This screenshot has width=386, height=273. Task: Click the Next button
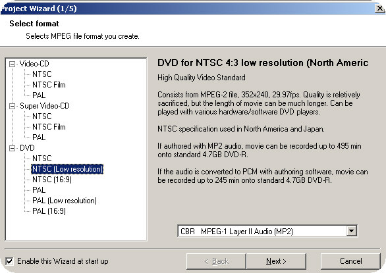tap(276, 261)
